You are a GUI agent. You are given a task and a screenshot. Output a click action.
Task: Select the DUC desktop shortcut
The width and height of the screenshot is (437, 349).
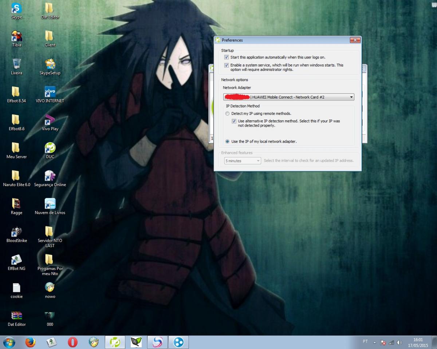pyautogui.click(x=50, y=151)
